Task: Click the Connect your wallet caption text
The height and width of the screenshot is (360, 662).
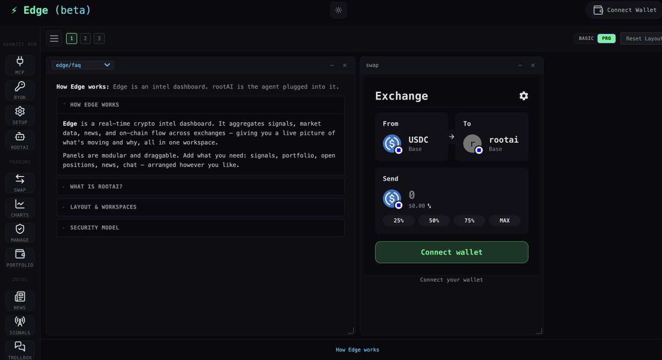Action: (x=452, y=280)
